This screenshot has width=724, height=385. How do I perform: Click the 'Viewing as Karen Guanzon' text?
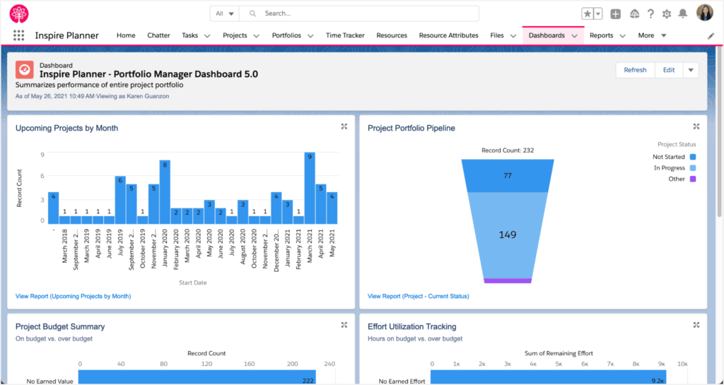tap(132, 96)
